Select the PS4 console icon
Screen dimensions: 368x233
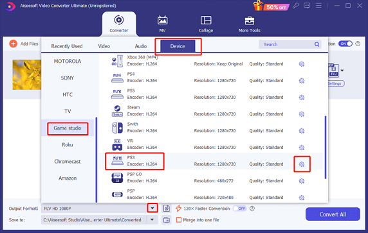[x=117, y=78]
